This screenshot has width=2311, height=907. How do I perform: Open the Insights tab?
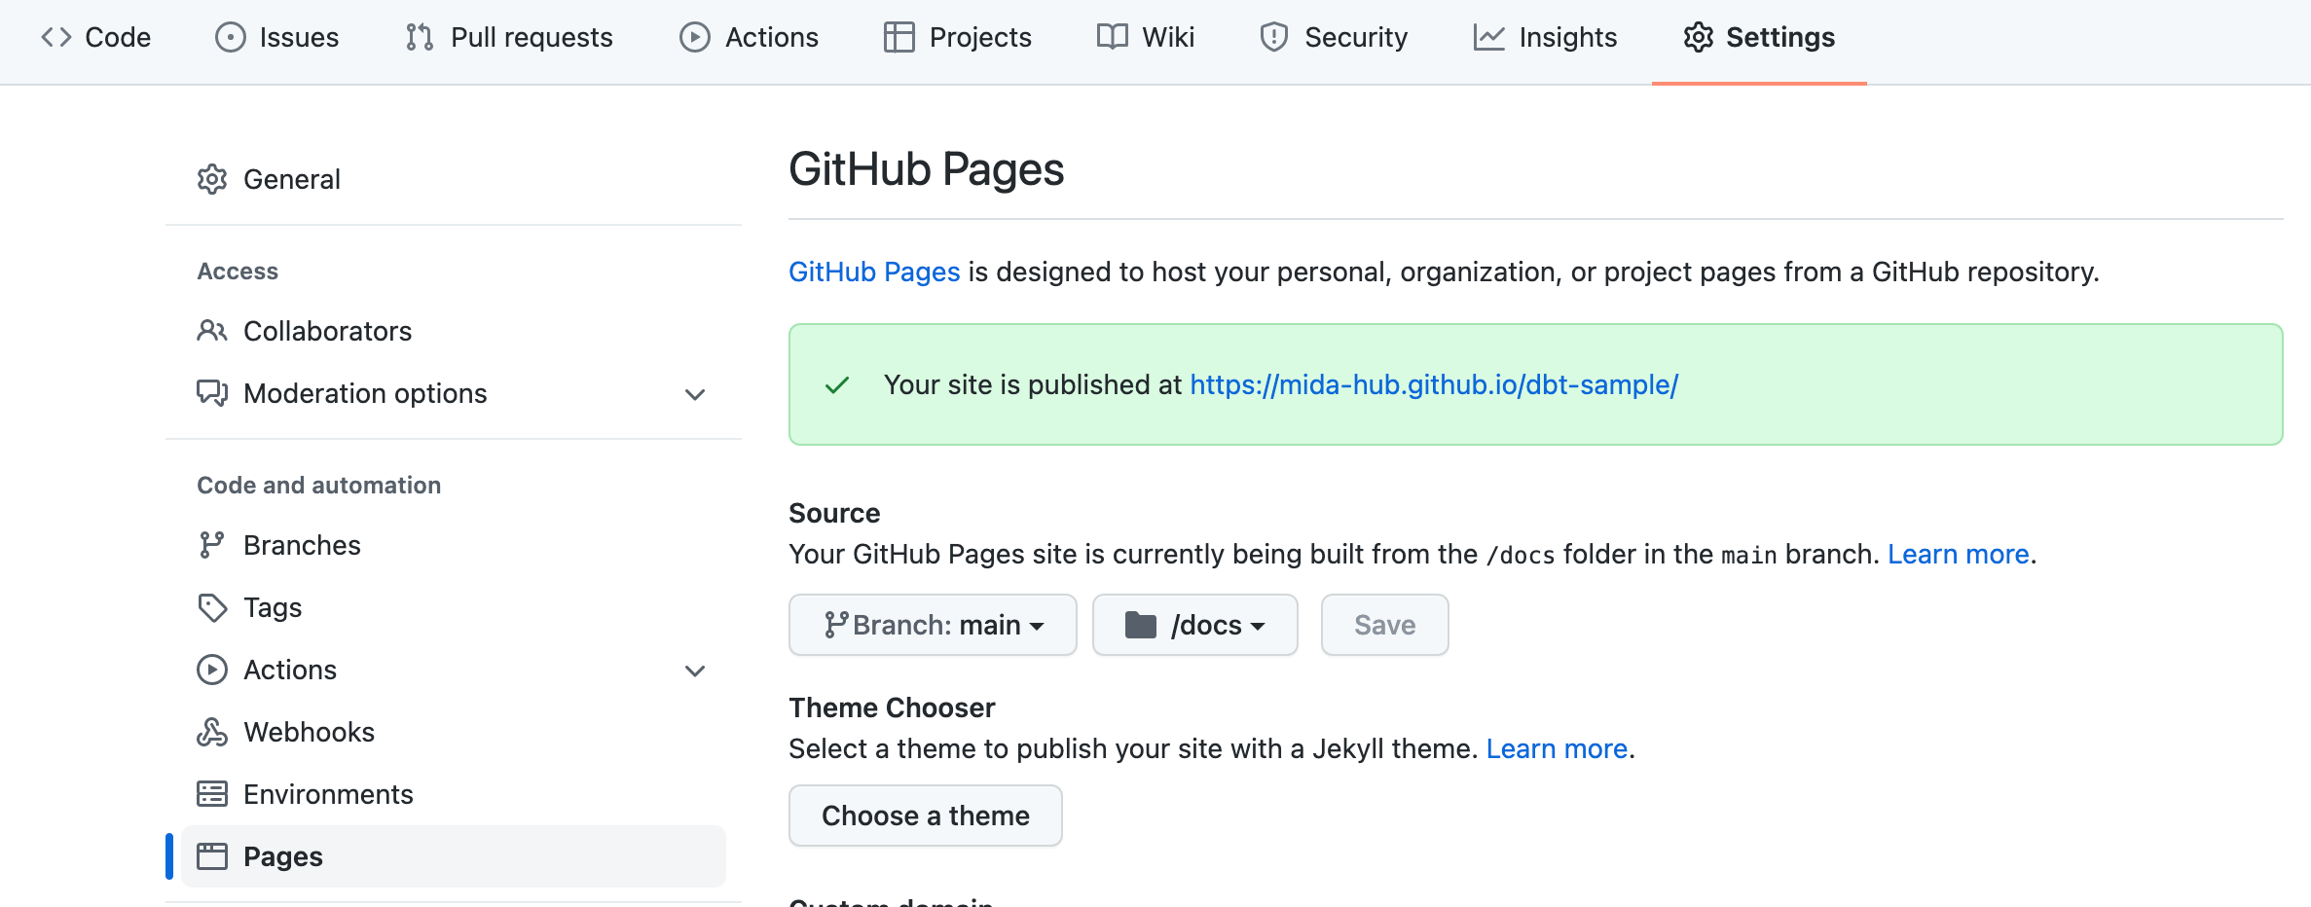pyautogui.click(x=1545, y=37)
